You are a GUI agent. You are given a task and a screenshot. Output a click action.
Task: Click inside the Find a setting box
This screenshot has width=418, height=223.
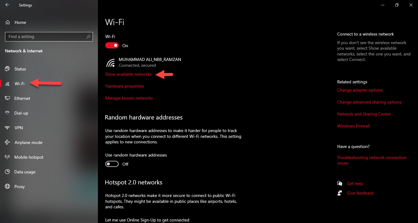point(46,37)
